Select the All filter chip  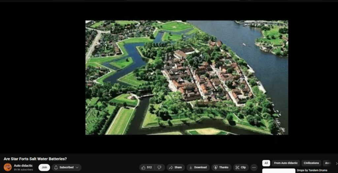(266, 163)
